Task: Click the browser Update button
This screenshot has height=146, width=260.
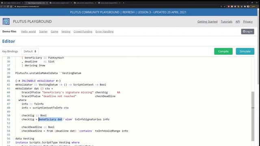Action: (253, 6)
